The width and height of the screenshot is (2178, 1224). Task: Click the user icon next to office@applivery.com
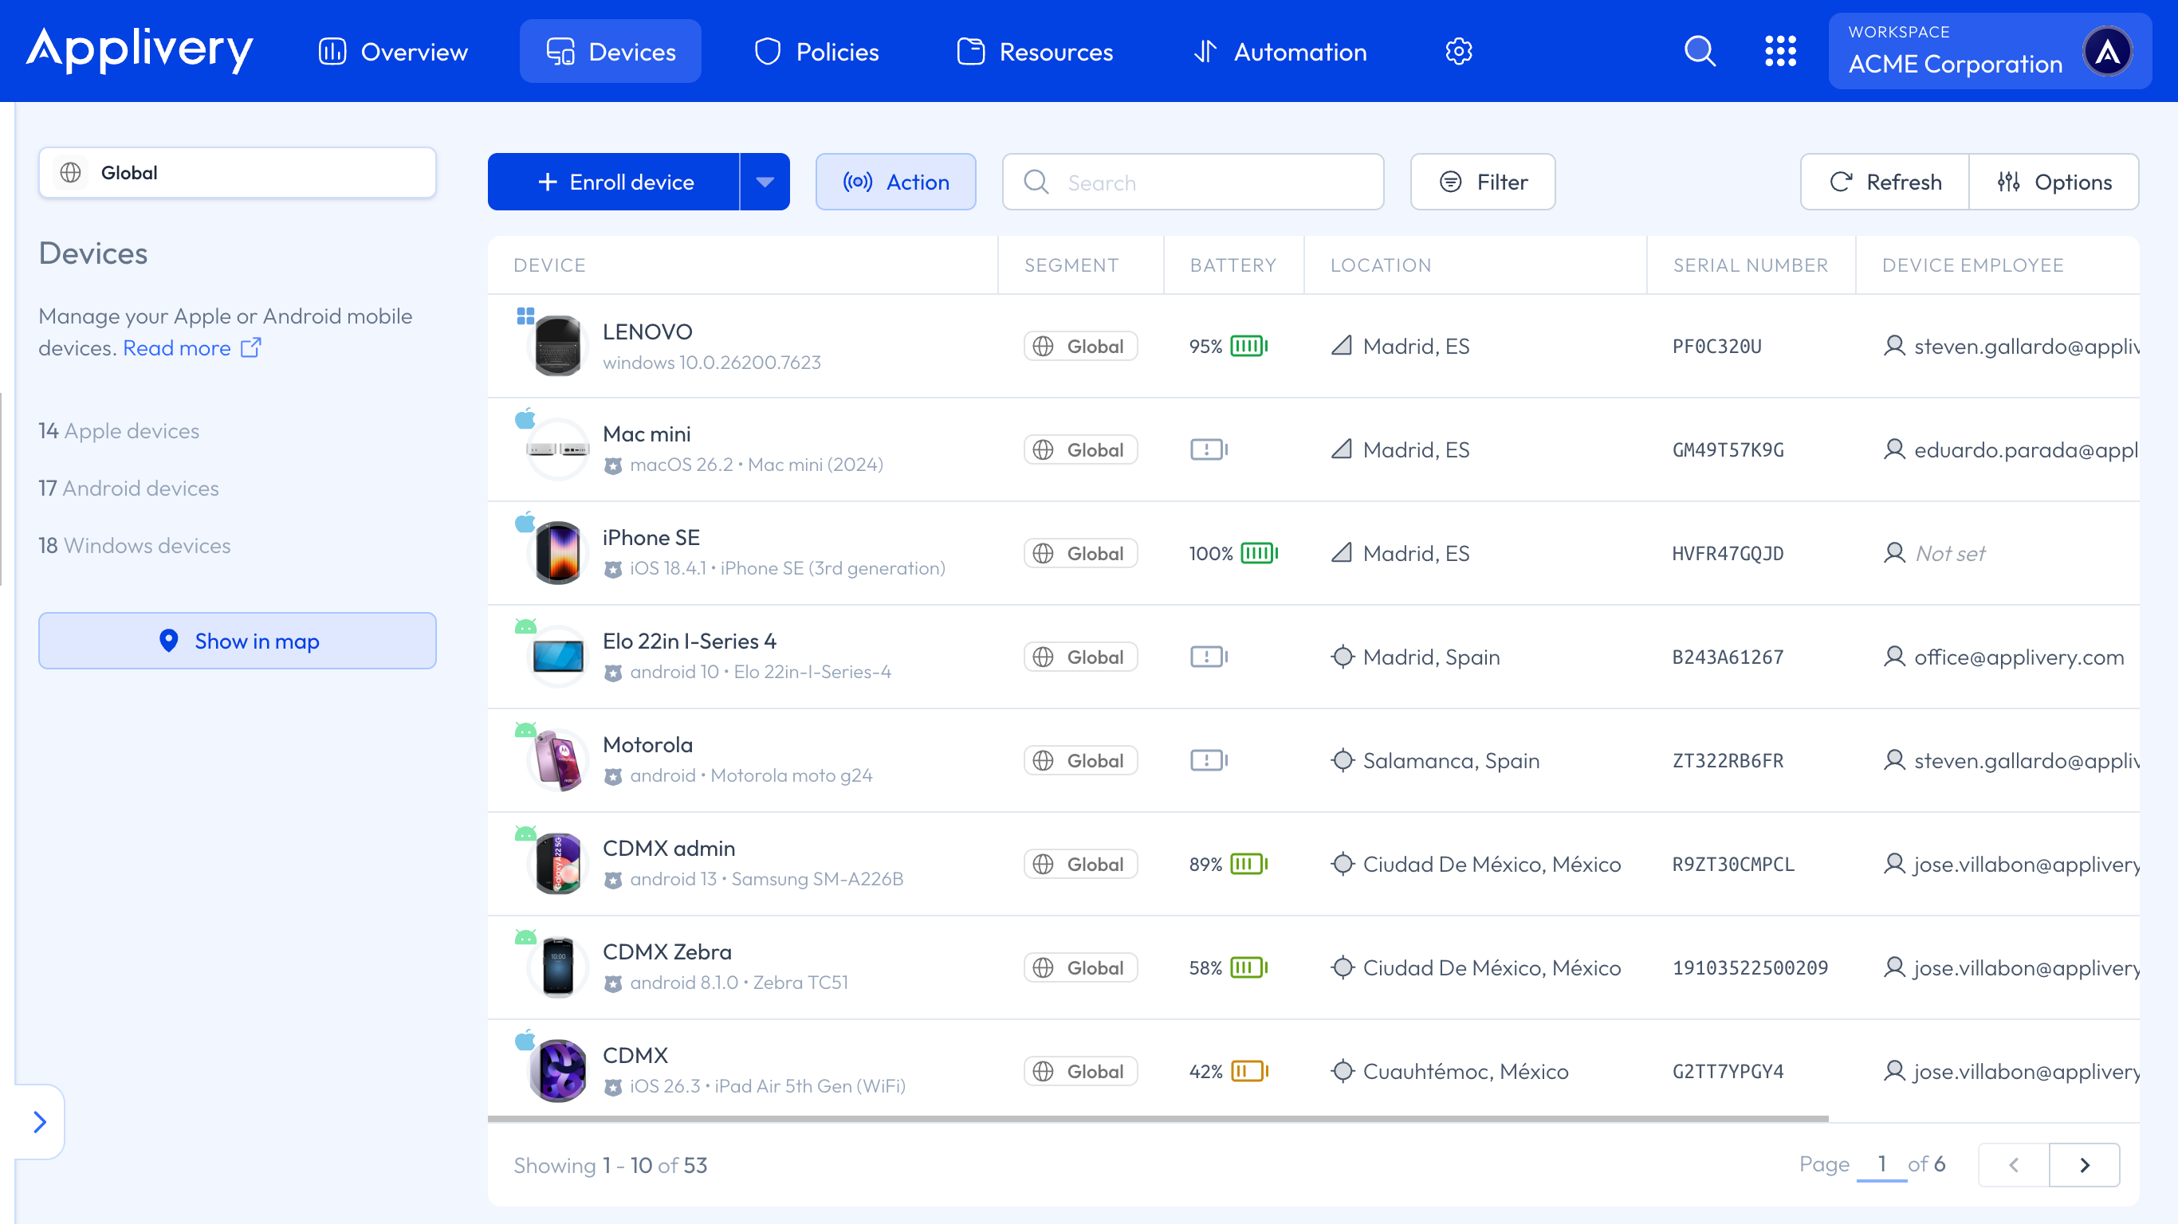coord(1894,657)
